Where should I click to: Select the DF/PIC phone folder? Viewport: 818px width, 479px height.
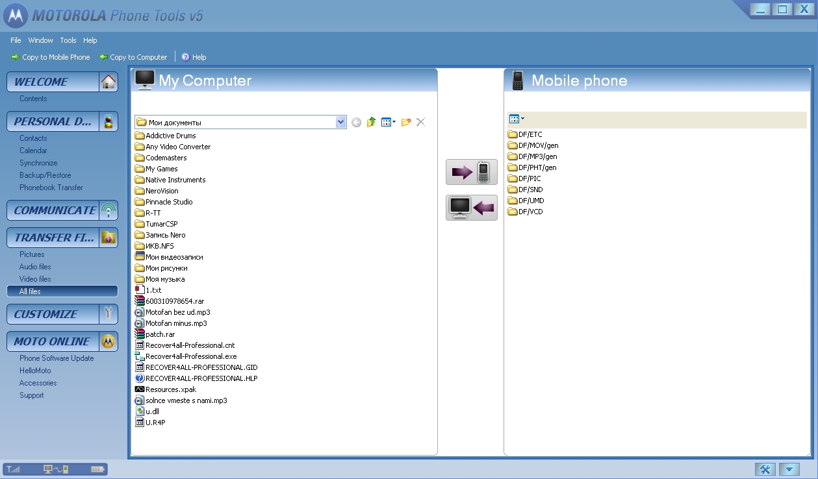524,178
